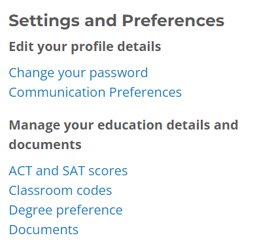Select the word Preferences in the main title
This screenshot has width=257, height=244.
click(x=173, y=21)
